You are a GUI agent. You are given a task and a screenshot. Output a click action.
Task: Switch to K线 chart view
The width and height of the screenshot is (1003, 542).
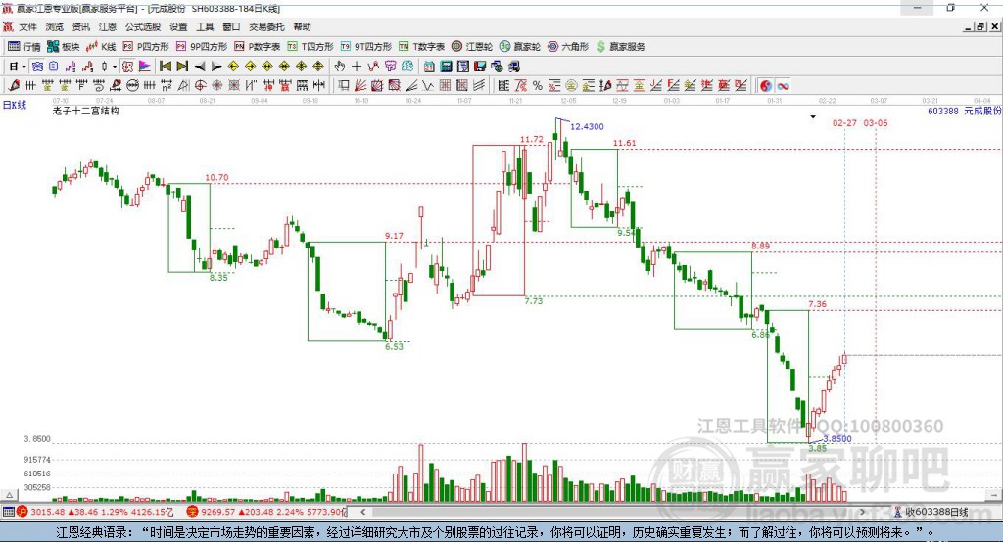coord(101,47)
